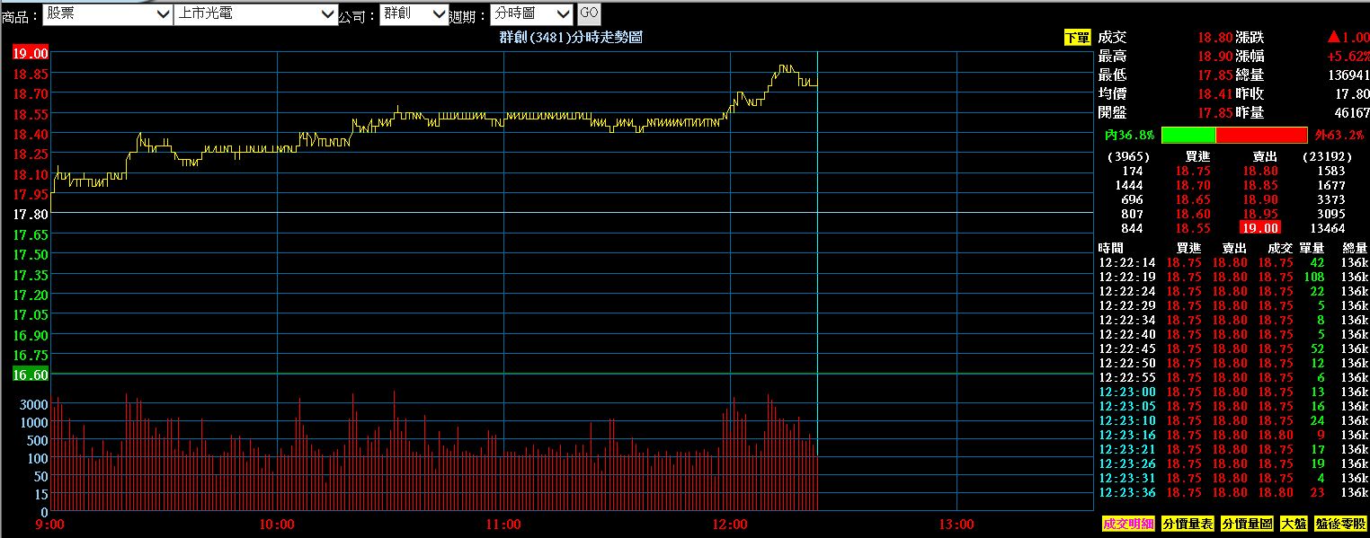The width and height of the screenshot is (1370, 538).
Task: Expand the 上市光電 category dropdown
Action: 255,13
